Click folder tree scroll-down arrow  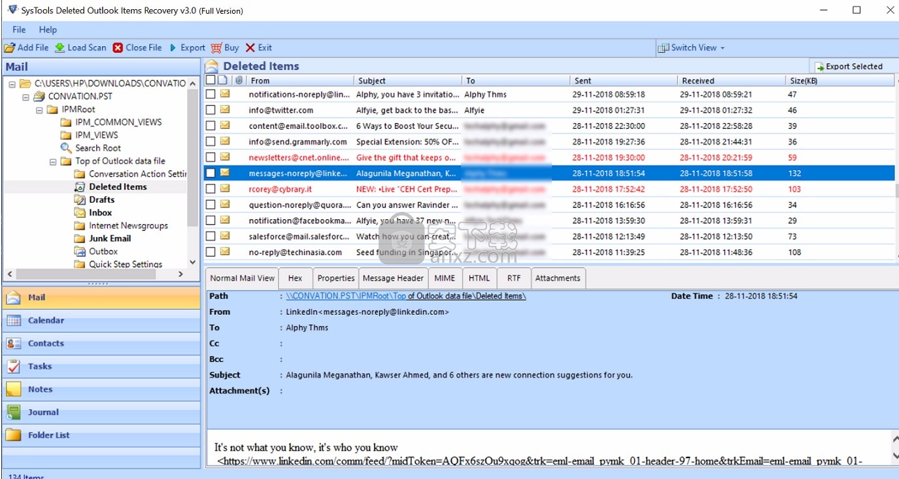pos(193,262)
